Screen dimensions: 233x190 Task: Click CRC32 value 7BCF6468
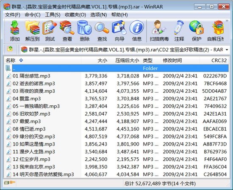click(x=215, y=83)
